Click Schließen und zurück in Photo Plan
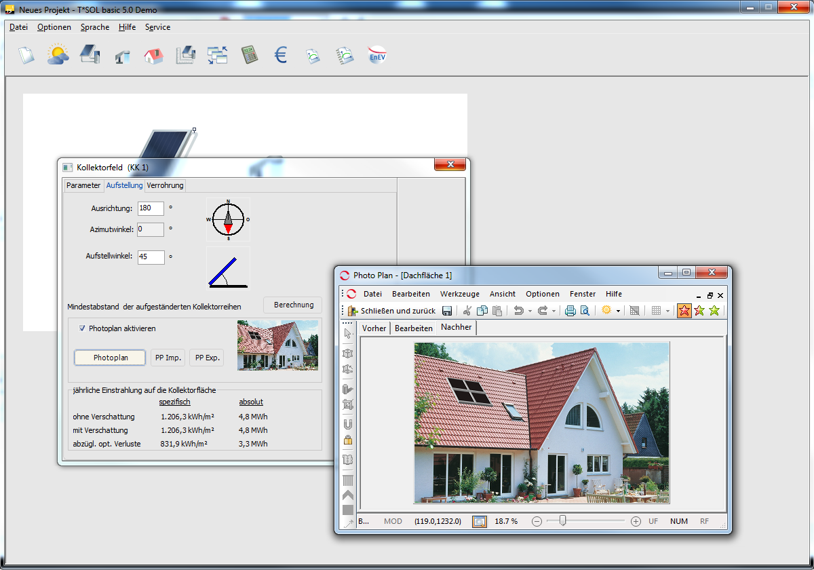 point(391,311)
